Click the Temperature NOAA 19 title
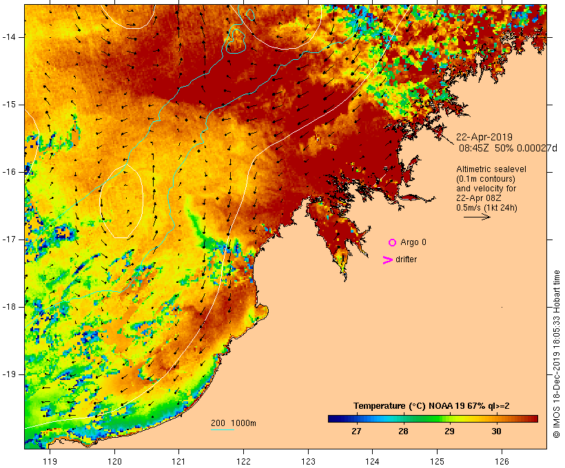The image size is (565, 468). [431, 406]
